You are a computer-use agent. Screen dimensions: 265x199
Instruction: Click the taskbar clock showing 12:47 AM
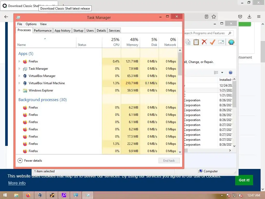[x=254, y=195]
